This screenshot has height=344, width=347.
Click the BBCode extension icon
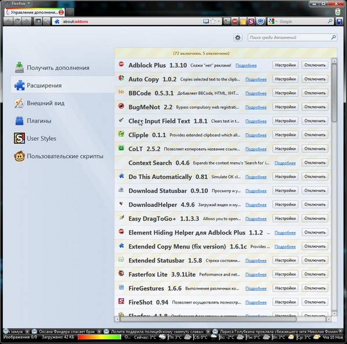coord(121,92)
